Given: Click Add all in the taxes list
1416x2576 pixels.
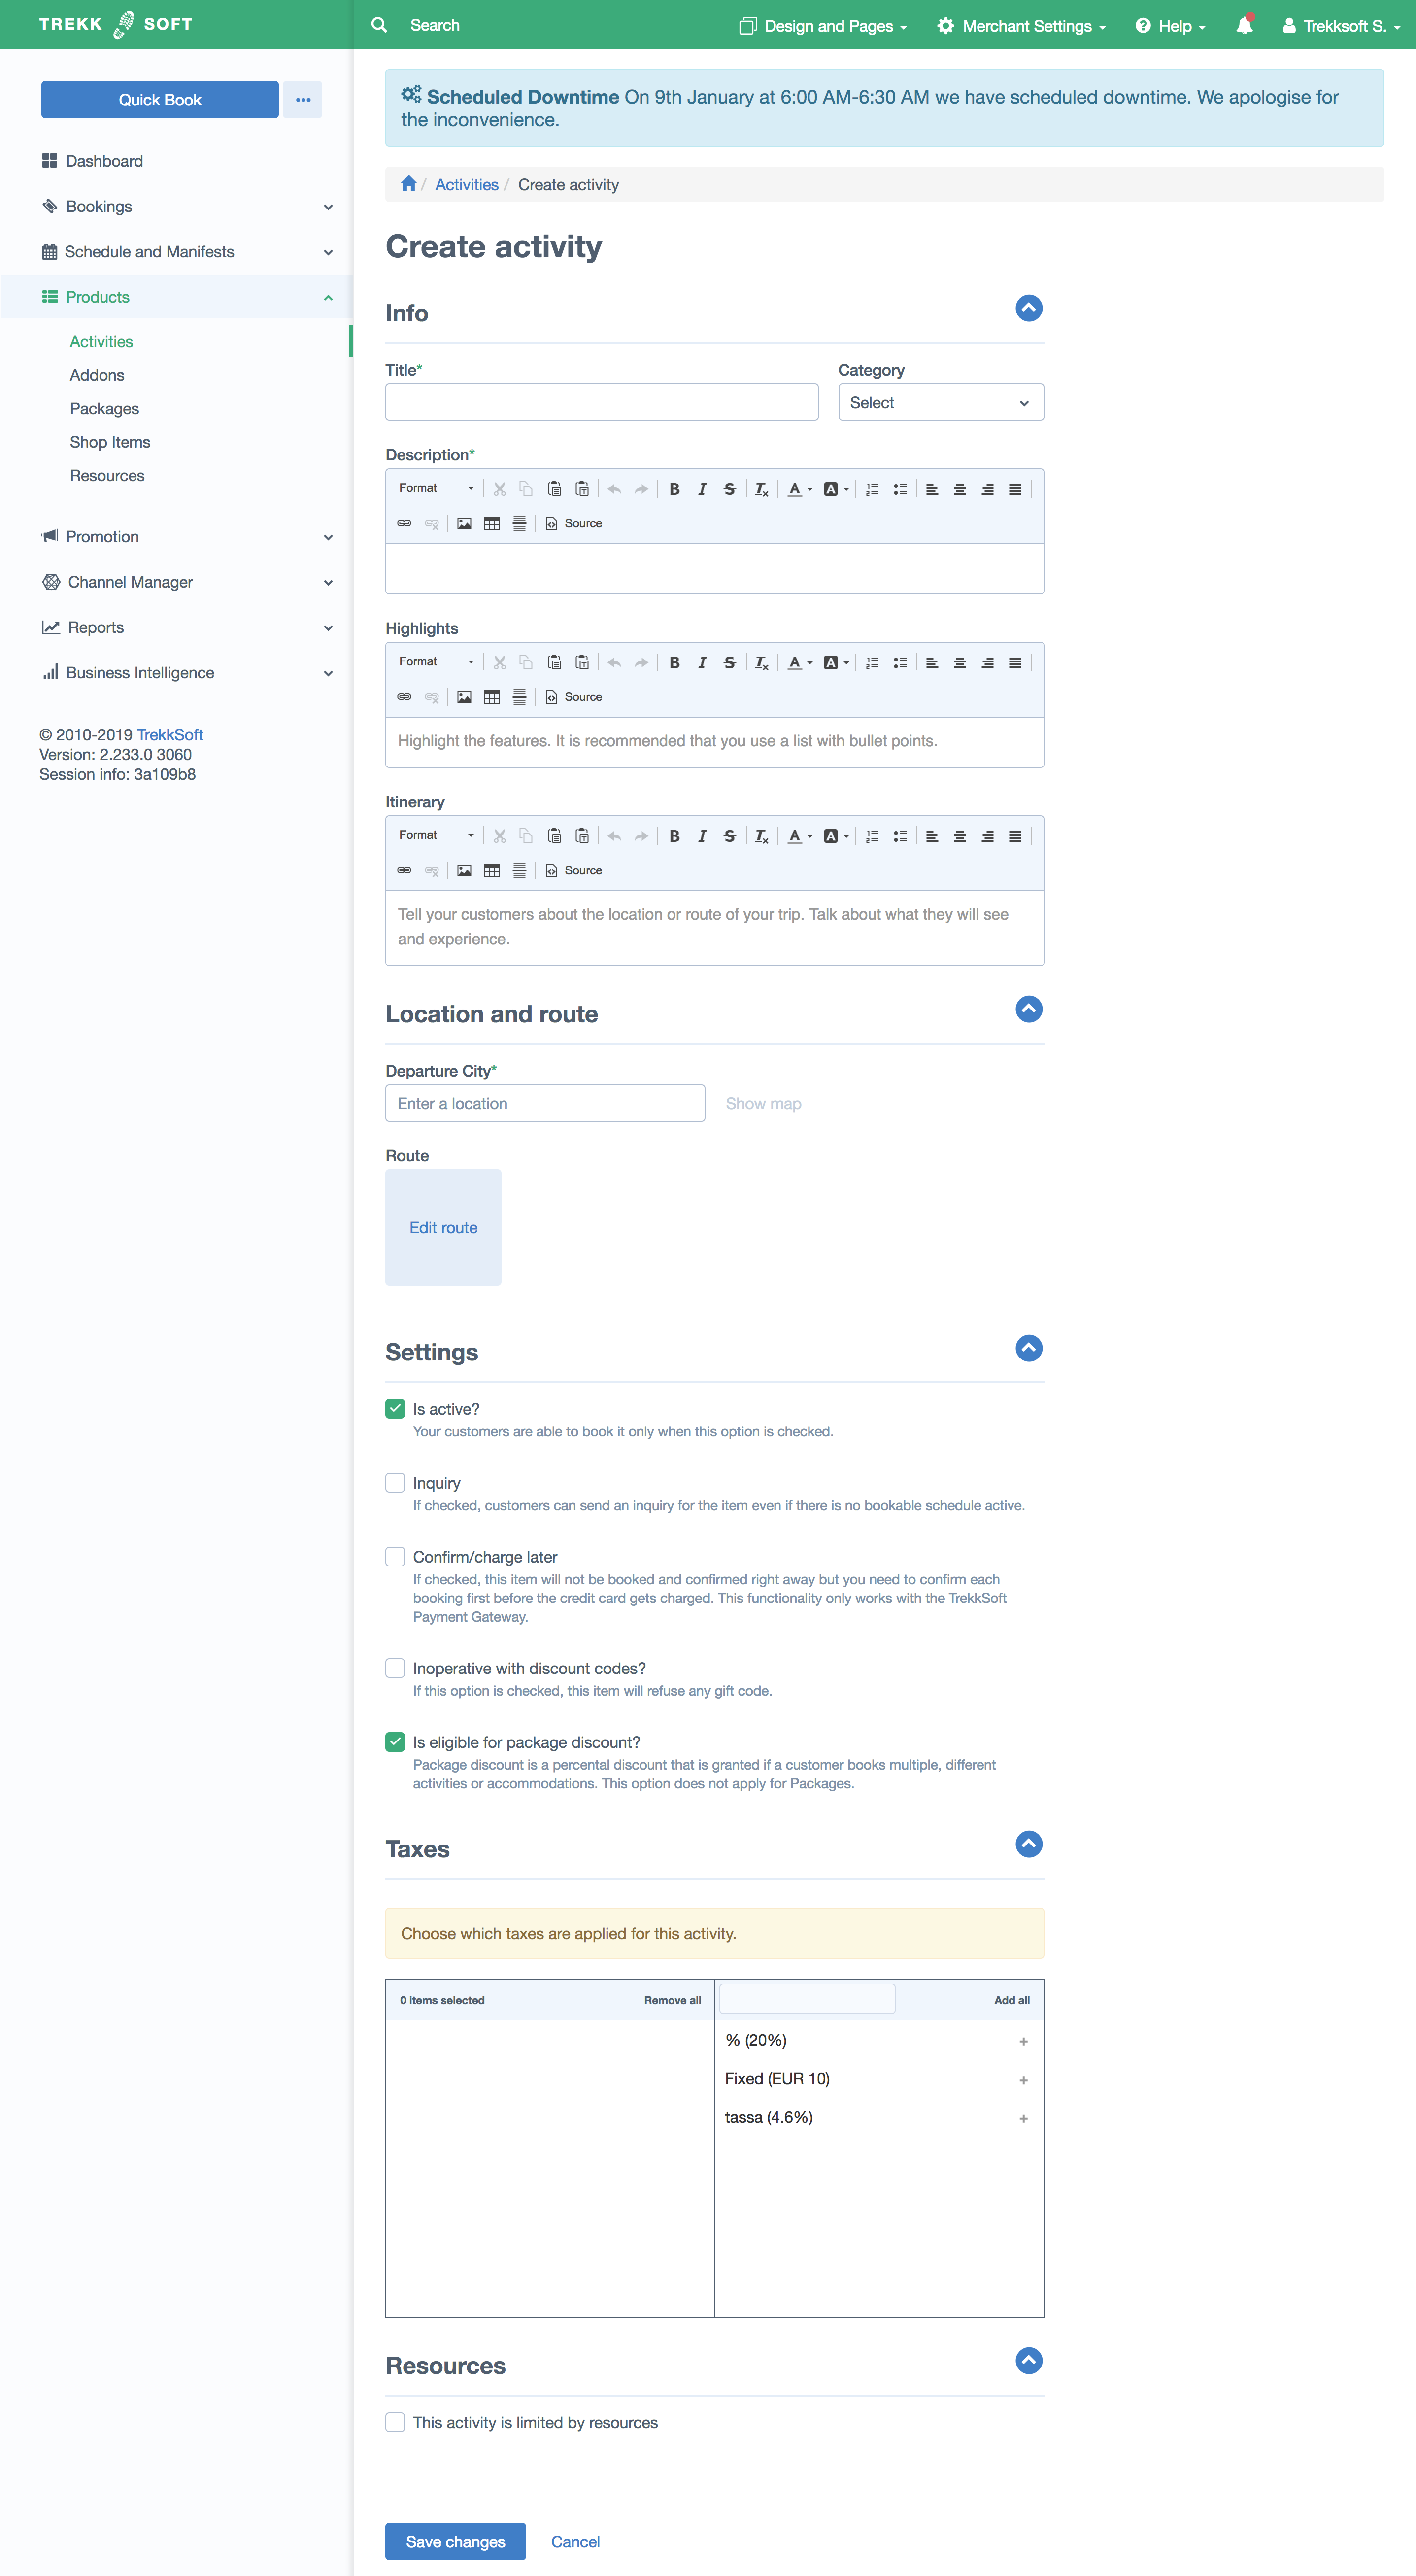Looking at the screenshot, I should 1011,2000.
